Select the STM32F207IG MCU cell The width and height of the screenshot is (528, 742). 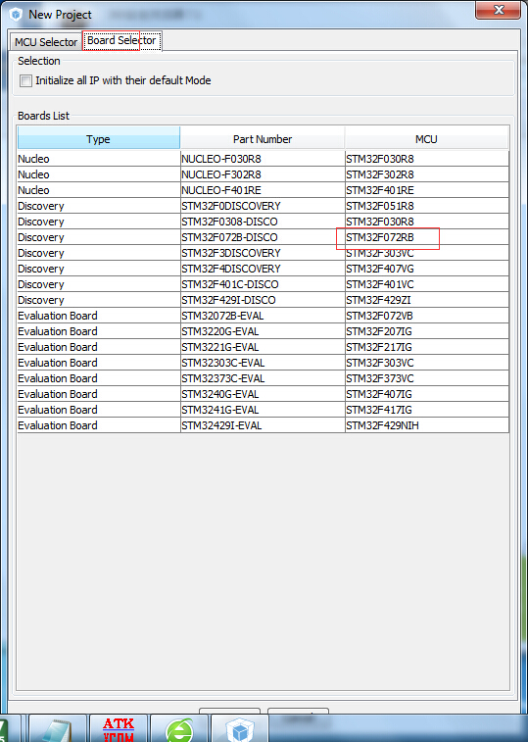[x=427, y=331]
